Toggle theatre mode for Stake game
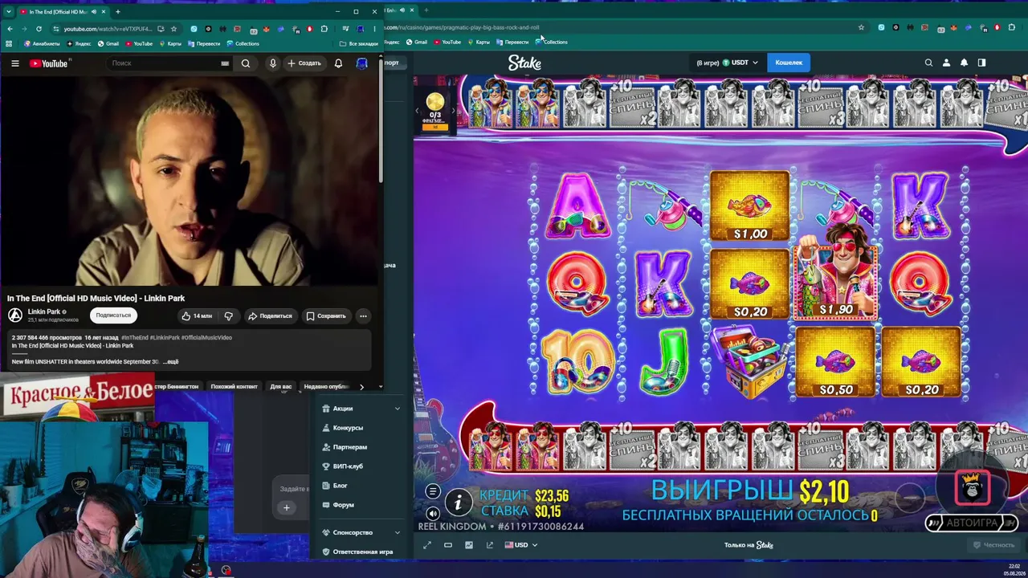Viewport: 1028px width, 578px height. point(448,545)
